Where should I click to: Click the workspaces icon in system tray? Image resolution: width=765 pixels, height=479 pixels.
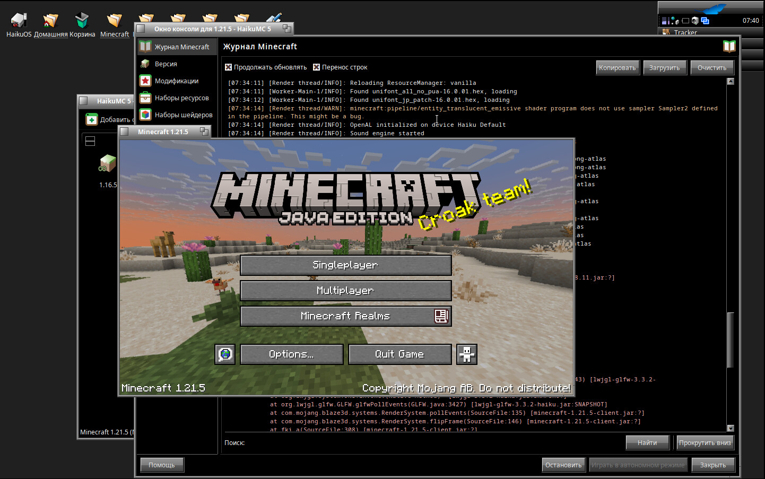(705, 21)
